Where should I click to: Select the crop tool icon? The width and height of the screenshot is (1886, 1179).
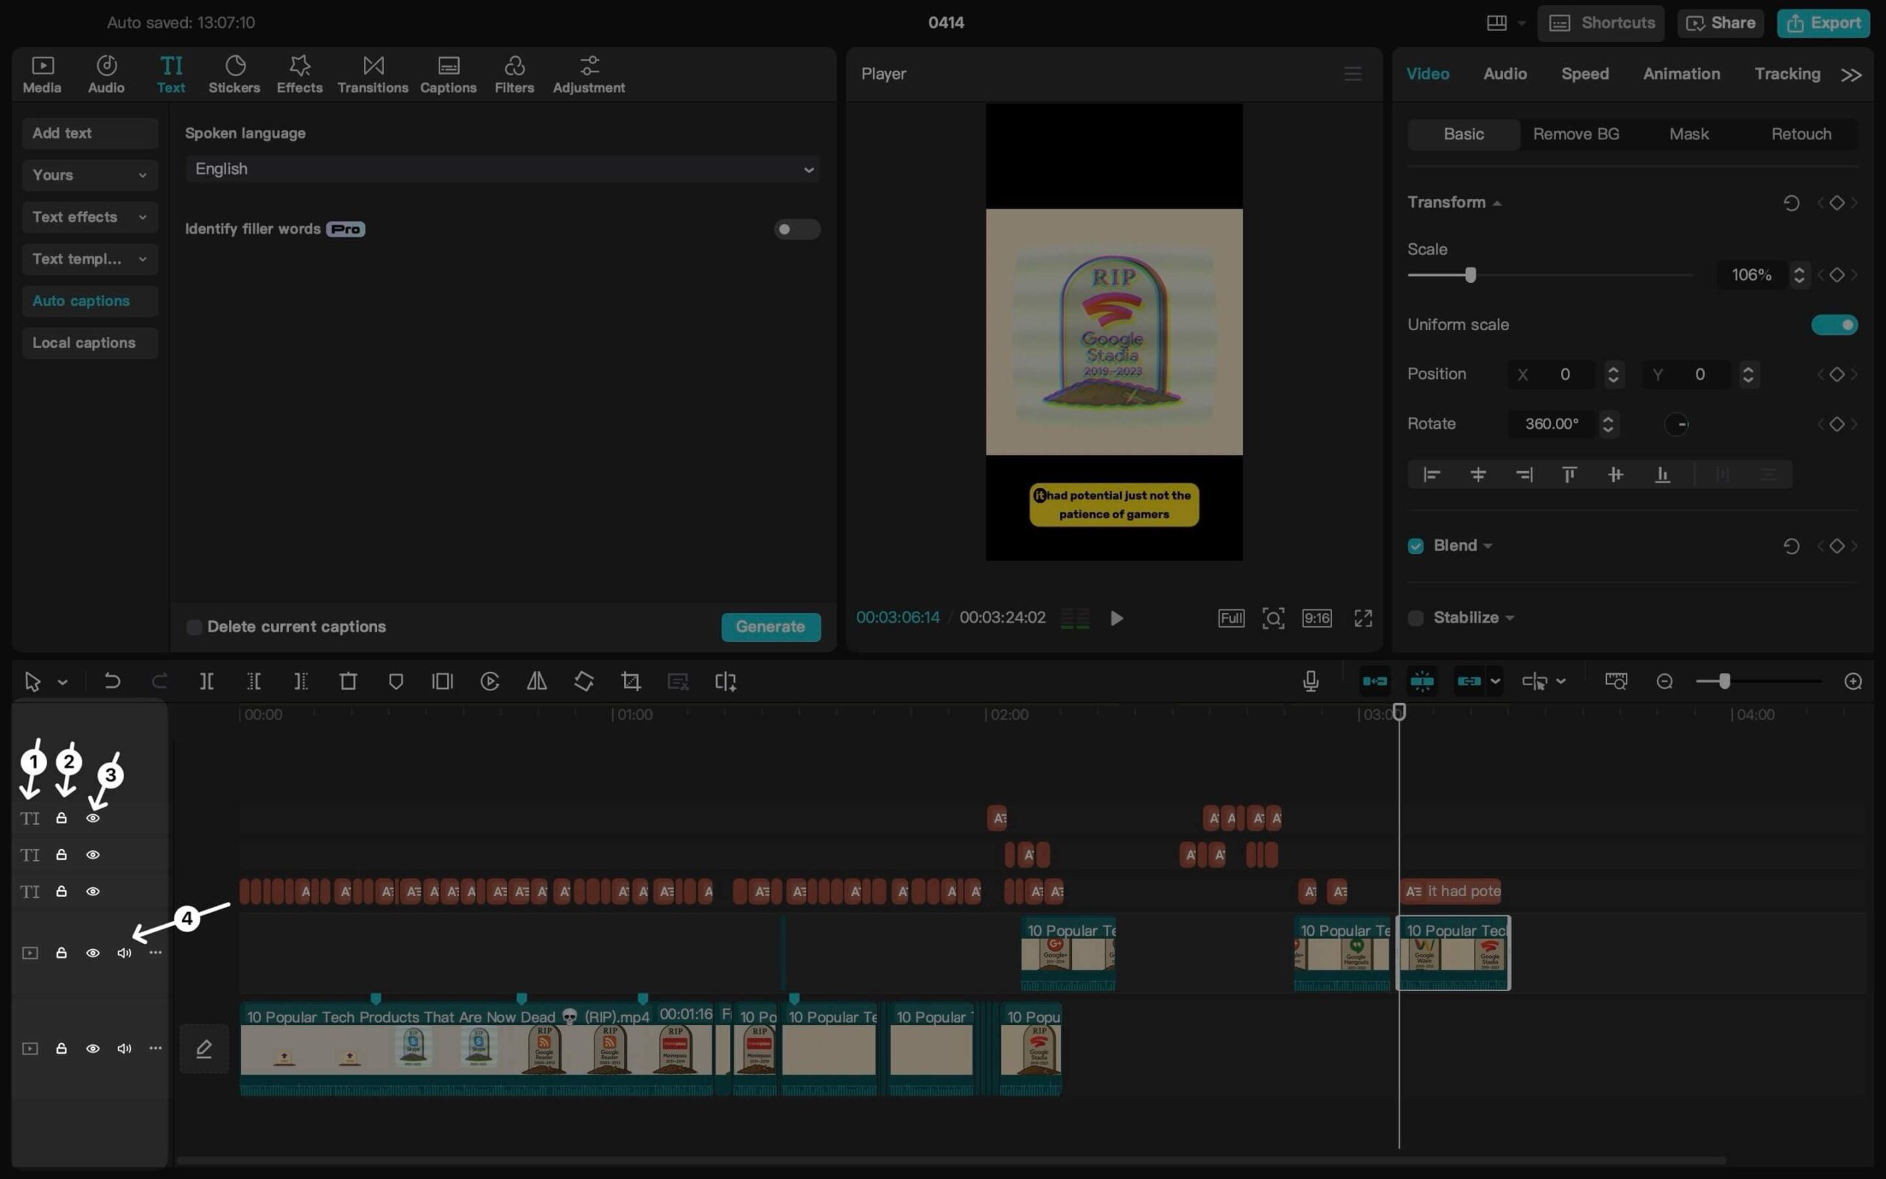(x=631, y=682)
